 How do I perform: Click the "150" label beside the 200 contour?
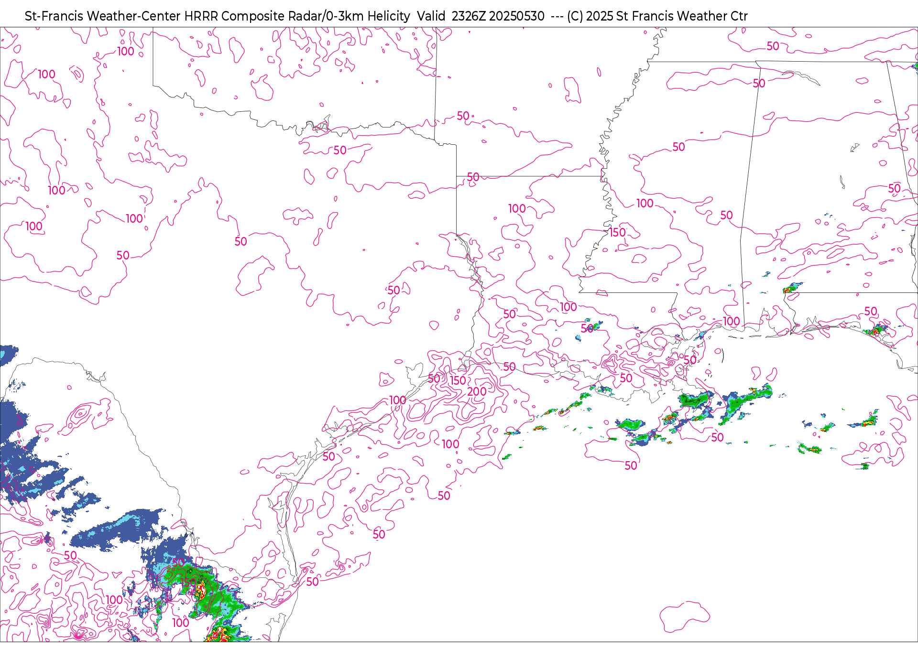[458, 380]
